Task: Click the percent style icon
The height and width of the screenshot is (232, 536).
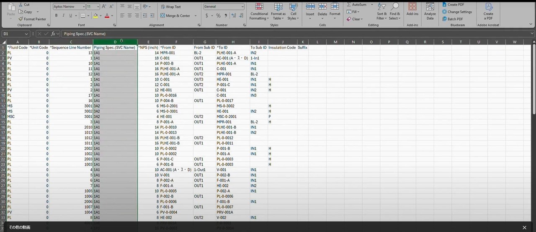Action: (x=218, y=15)
